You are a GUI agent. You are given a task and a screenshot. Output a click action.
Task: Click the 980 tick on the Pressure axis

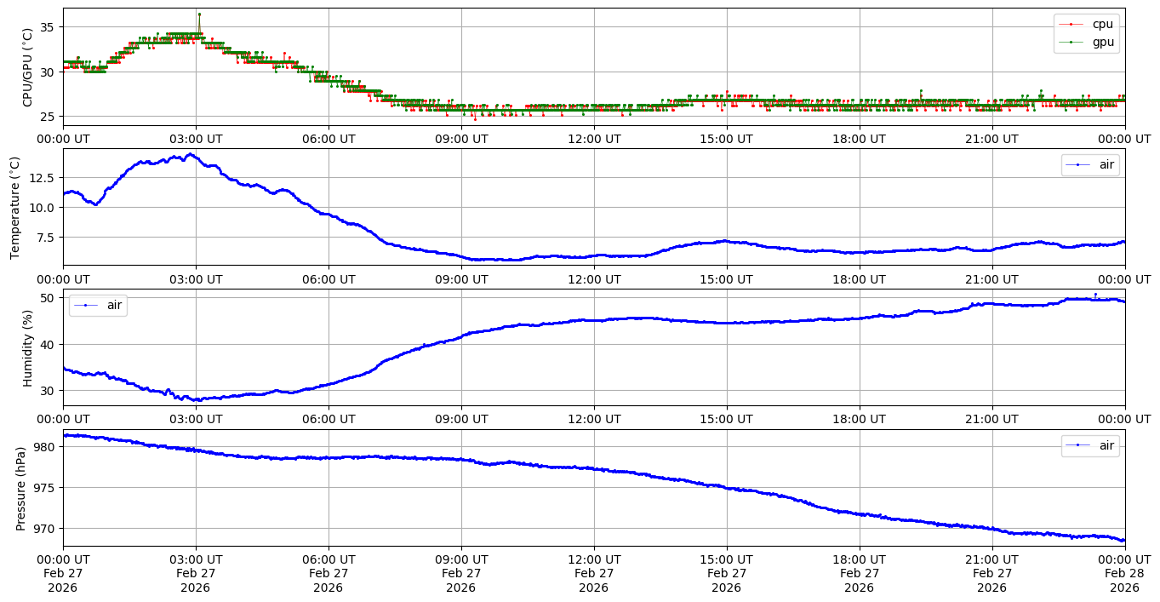point(43,447)
